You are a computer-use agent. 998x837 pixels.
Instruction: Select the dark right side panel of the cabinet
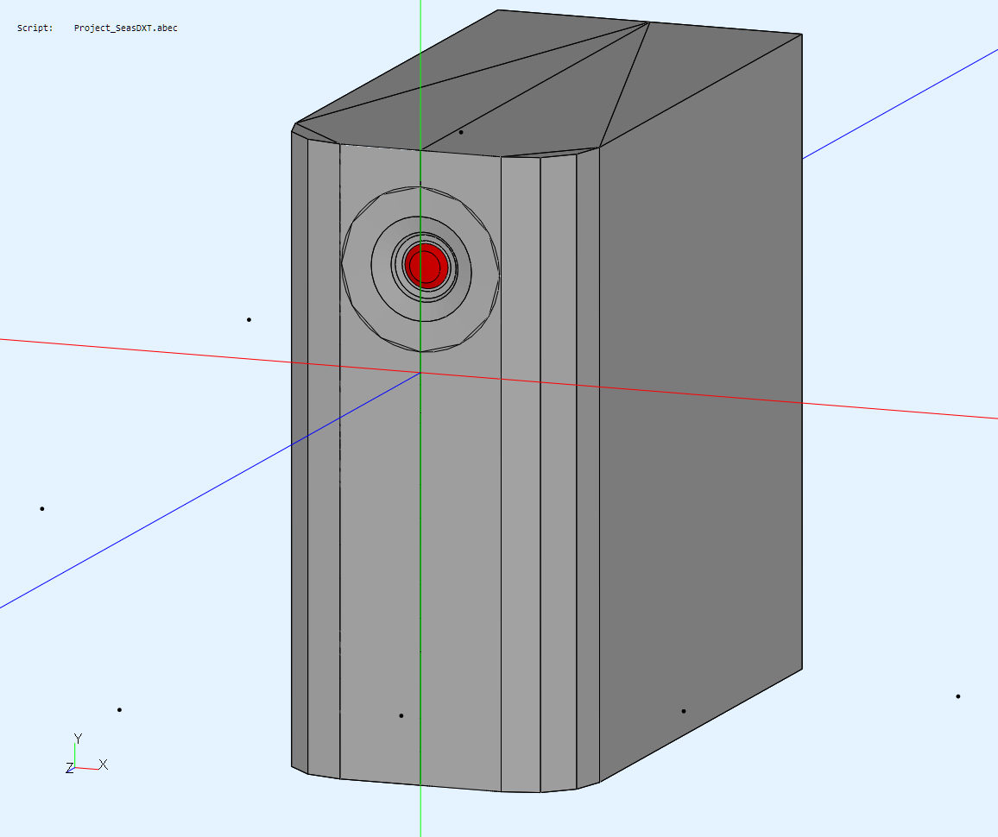[x=700, y=407]
